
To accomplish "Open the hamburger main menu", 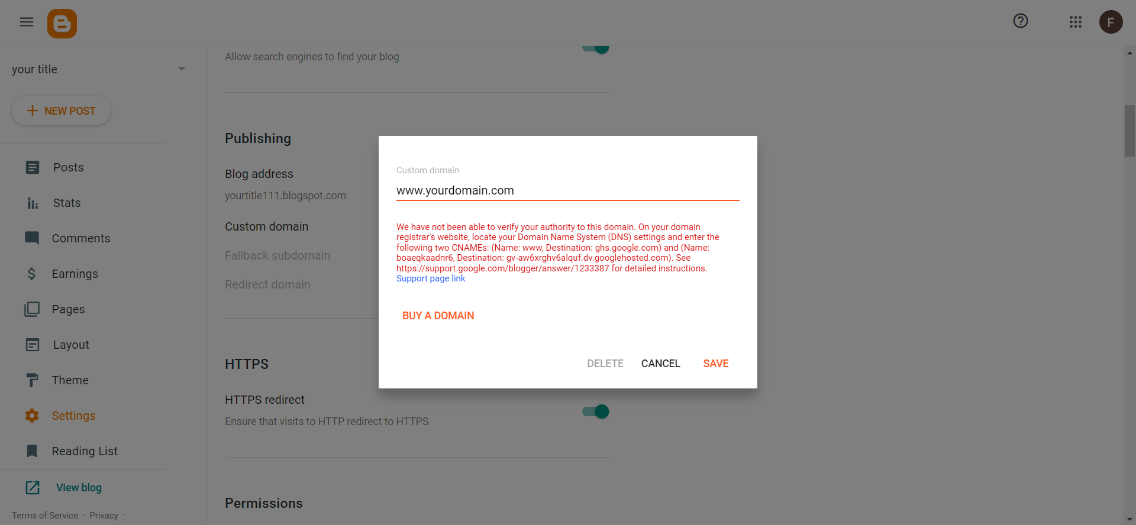I will coord(27,22).
